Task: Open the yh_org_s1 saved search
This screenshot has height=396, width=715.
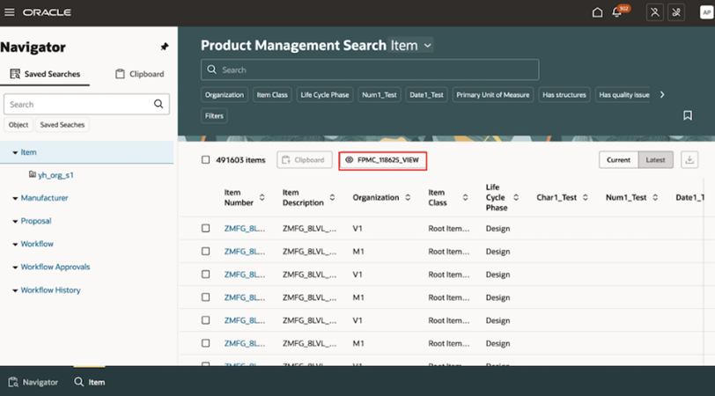Action: [55, 175]
